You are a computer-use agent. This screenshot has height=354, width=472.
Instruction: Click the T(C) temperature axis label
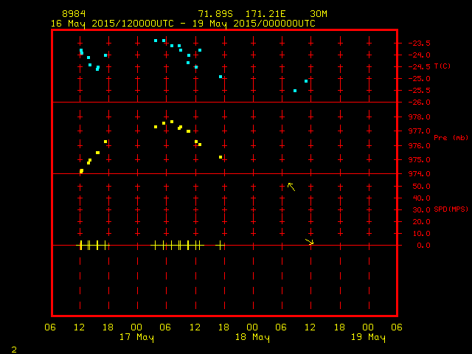(x=442, y=66)
